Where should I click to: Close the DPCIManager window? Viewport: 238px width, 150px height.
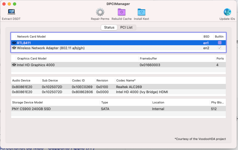(x=4, y=4)
